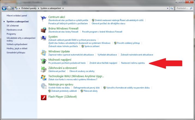Click Zapnout nebo vypnout automatické aktualizace
Screen dimensions: 195x120
click(71, 55)
